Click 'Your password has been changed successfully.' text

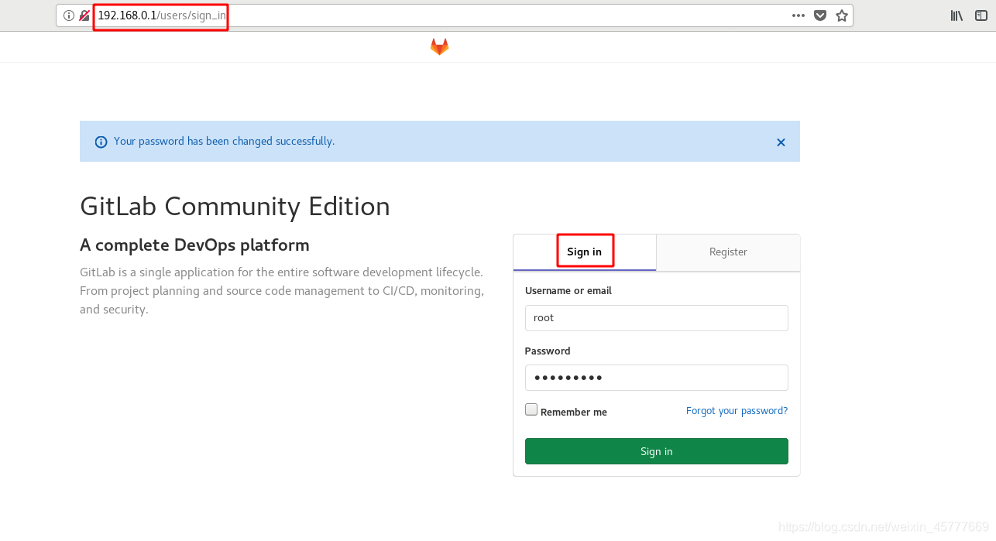click(x=224, y=142)
